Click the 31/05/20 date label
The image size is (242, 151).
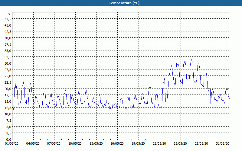(223, 144)
